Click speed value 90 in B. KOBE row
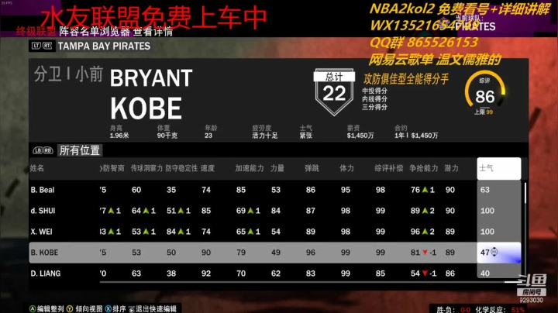This screenshot has height=313, width=558. pyautogui.click(x=206, y=253)
